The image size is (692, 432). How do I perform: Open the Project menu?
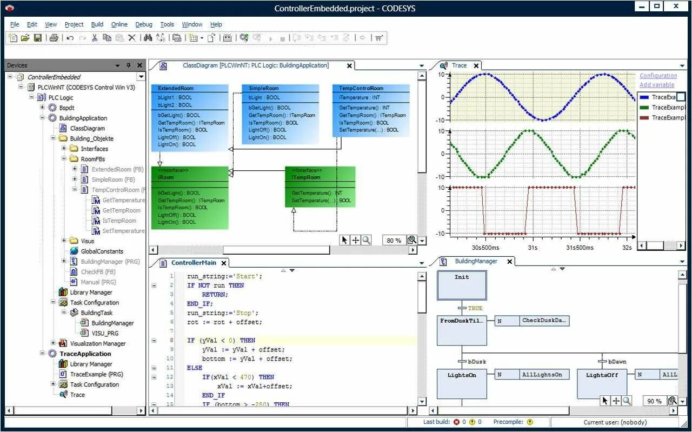pyautogui.click(x=74, y=24)
